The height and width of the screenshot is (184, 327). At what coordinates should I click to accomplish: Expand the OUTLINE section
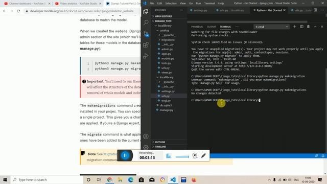[x=160, y=142]
